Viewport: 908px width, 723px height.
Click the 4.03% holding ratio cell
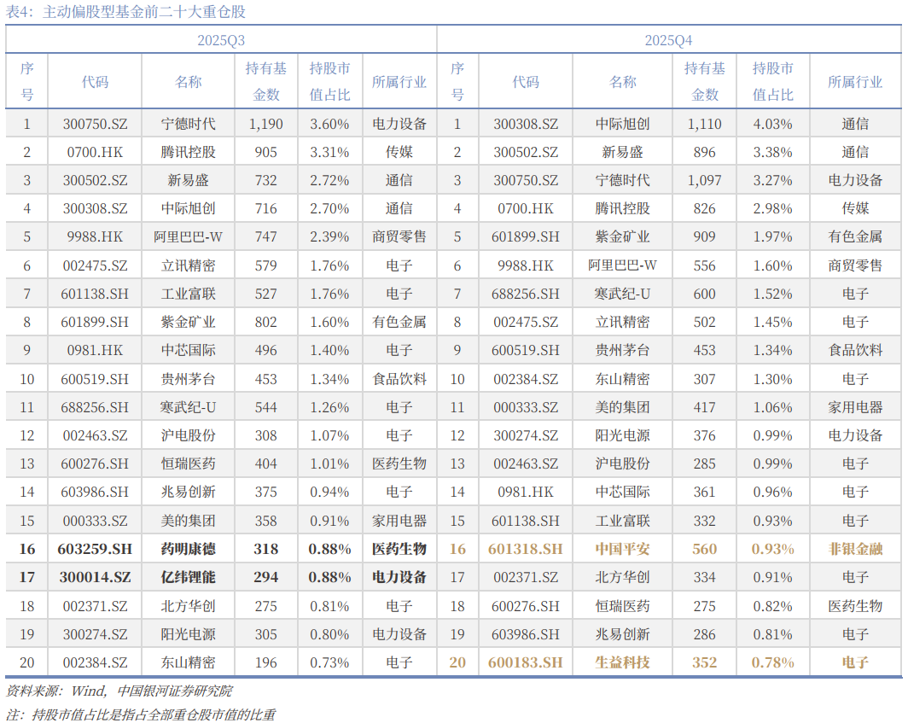tap(772, 124)
